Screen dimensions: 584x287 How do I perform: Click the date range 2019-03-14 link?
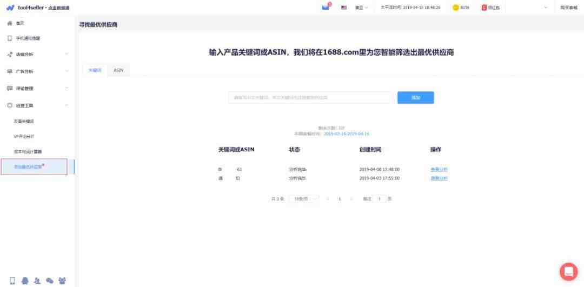347,134
